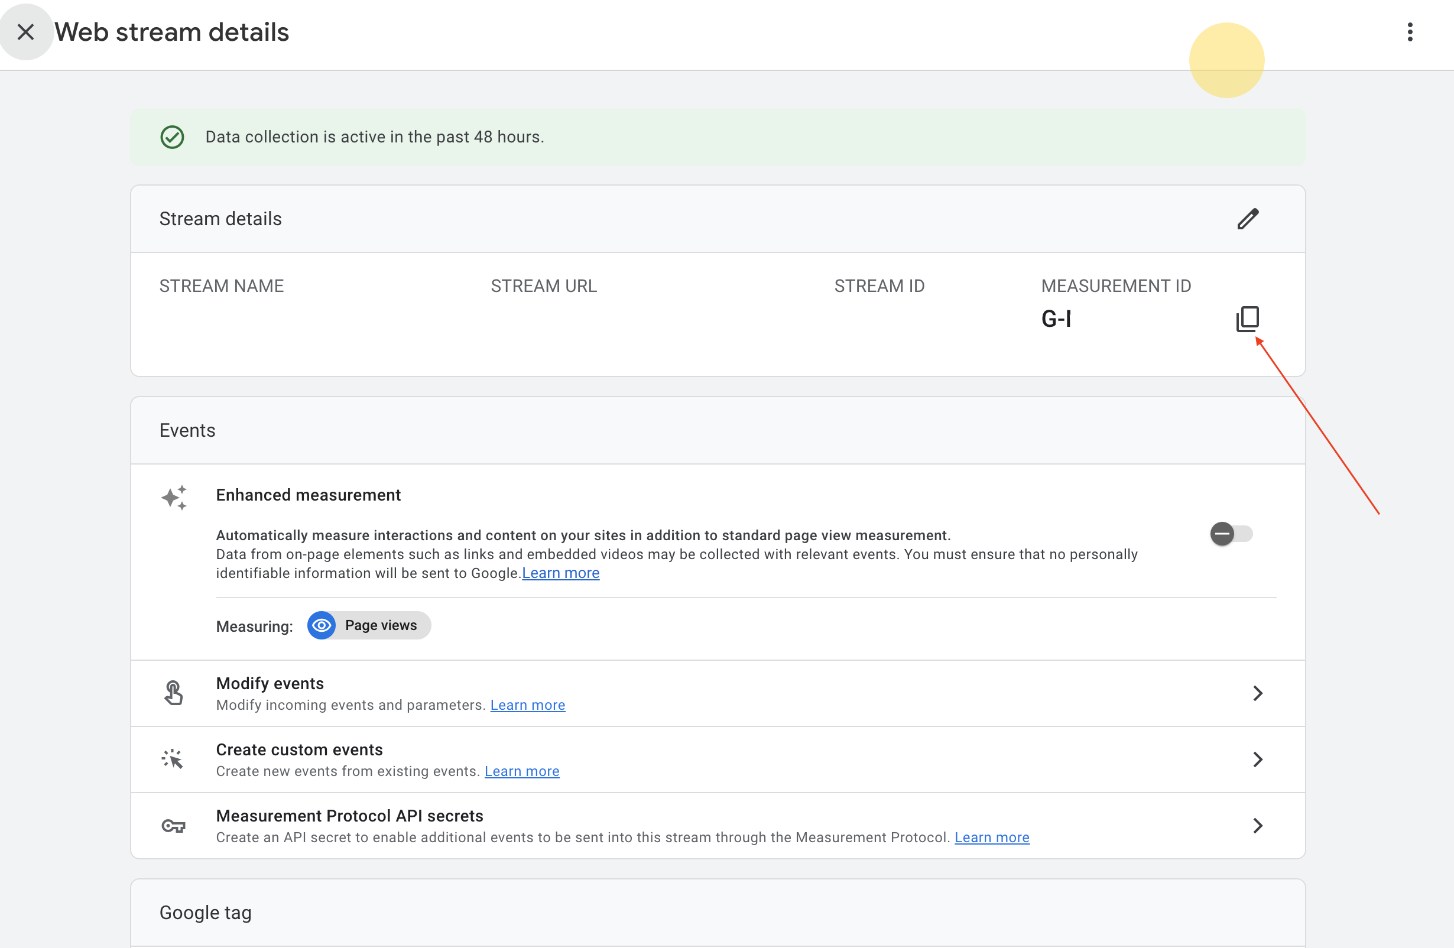The image size is (1454, 948).
Task: Toggle the Enhanced measurement switch
Action: coord(1231,534)
